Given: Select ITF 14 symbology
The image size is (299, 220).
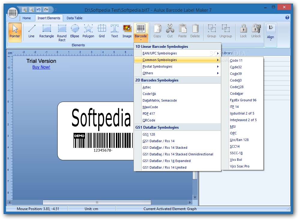Looking at the screenshot, I should click(243, 107).
